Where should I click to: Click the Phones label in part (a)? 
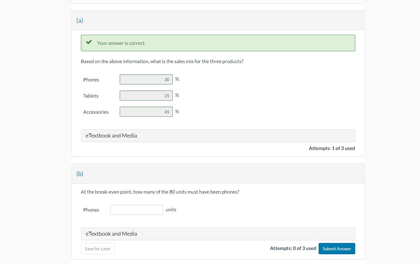91,80
